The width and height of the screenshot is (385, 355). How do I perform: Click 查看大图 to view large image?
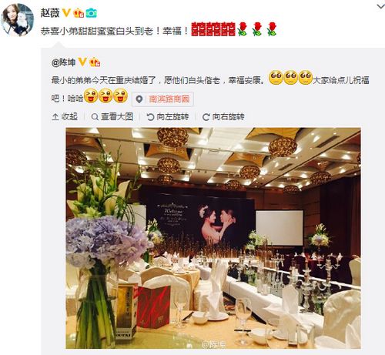[x=112, y=117]
